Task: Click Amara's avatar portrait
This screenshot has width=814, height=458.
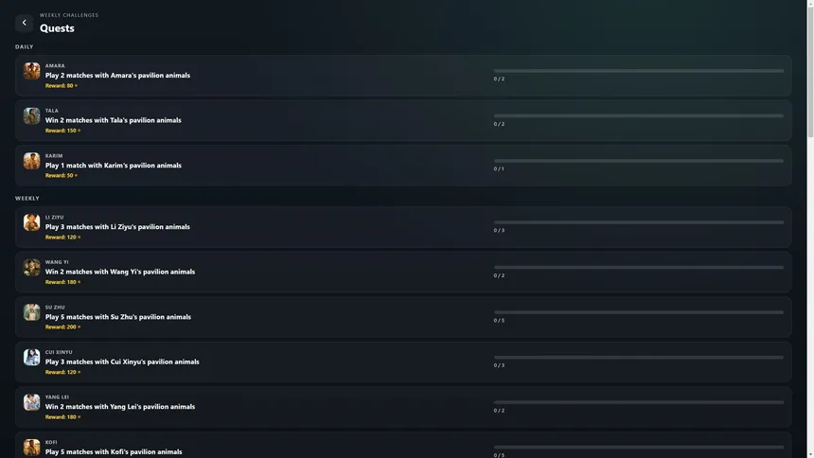Action: point(31,71)
